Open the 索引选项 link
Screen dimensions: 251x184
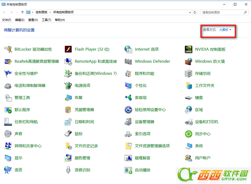coord(143,134)
